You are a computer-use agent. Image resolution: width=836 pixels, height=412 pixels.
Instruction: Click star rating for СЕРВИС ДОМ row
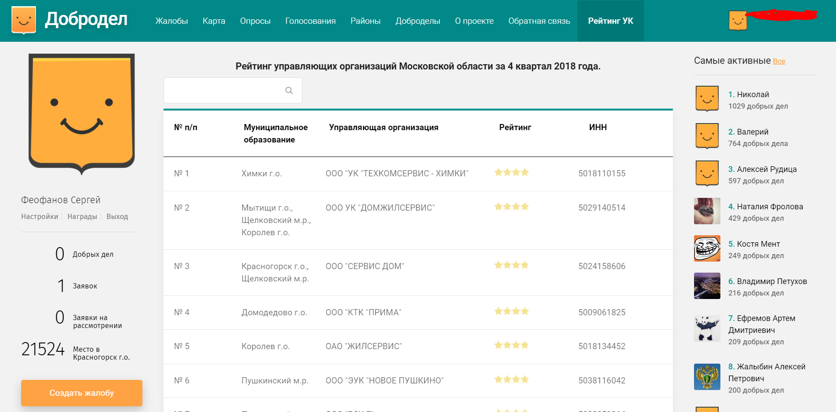coord(512,265)
